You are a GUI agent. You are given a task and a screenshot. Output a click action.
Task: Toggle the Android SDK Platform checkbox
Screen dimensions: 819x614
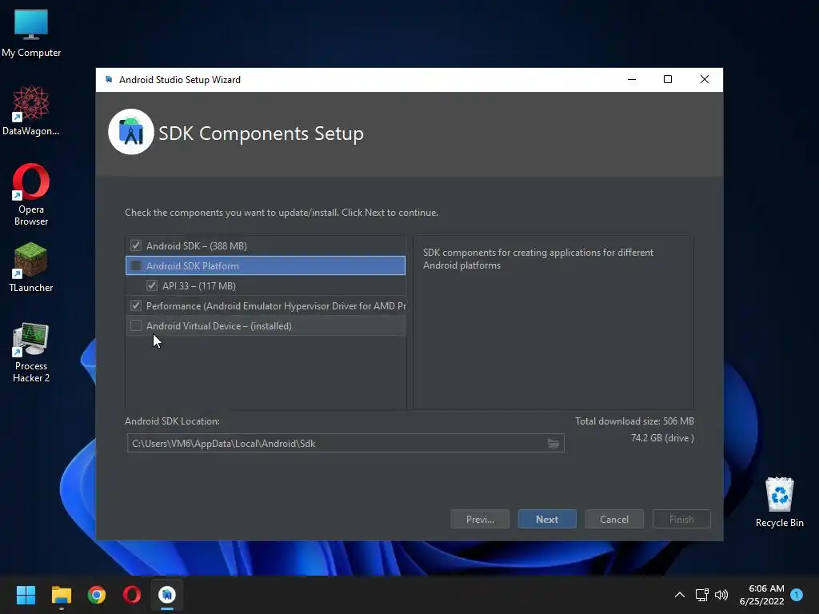click(136, 265)
